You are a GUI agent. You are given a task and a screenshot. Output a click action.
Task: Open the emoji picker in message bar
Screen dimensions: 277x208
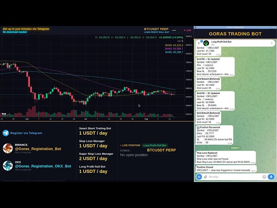264,177
